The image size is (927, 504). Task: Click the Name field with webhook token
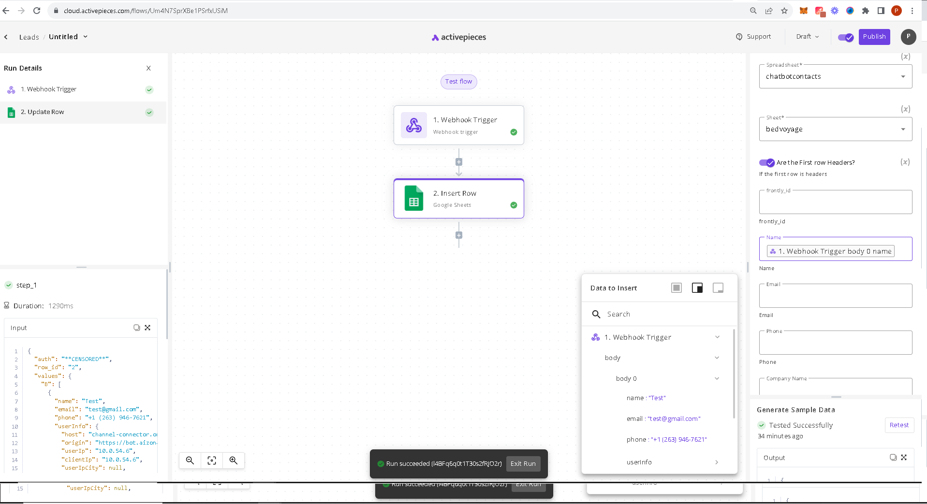pyautogui.click(x=836, y=249)
